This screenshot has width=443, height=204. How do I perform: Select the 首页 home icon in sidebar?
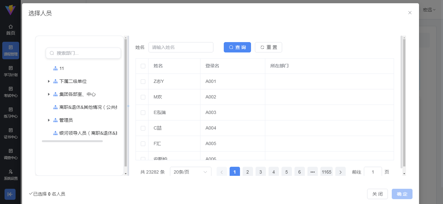pos(11,27)
